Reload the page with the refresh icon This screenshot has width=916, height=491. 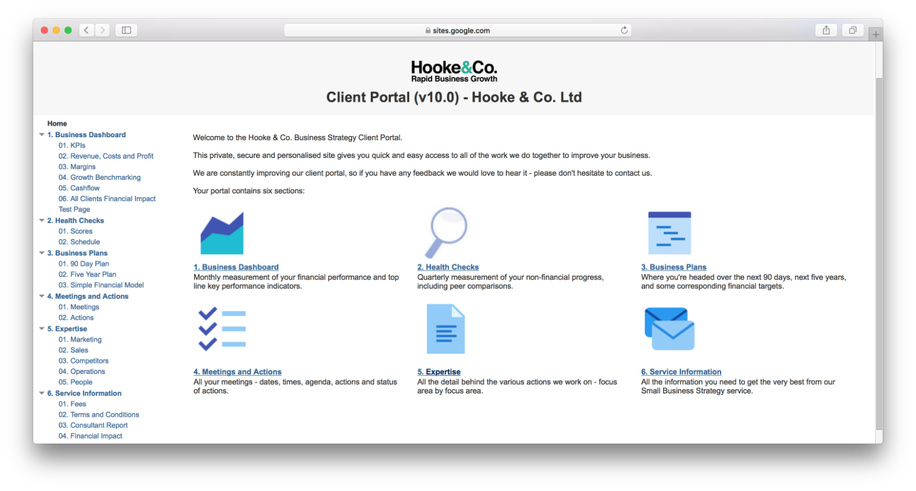point(624,30)
